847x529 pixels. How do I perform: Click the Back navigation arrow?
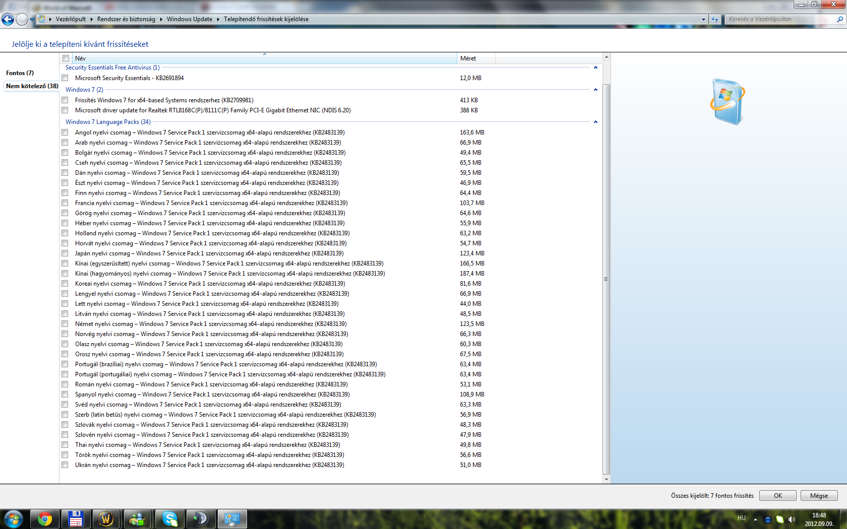pyautogui.click(x=8, y=19)
